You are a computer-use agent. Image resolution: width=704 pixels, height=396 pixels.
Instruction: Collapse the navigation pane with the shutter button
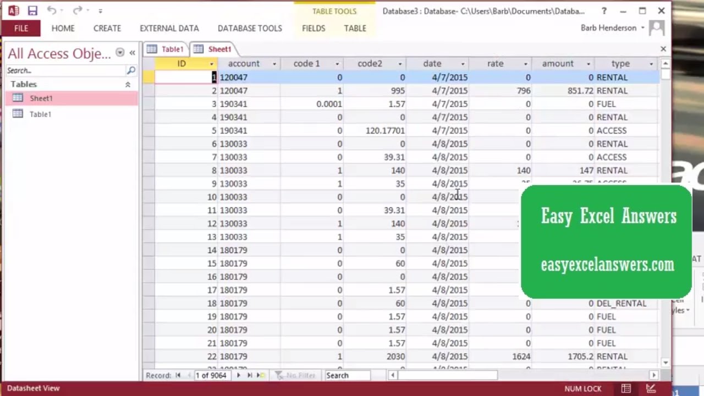pos(133,53)
